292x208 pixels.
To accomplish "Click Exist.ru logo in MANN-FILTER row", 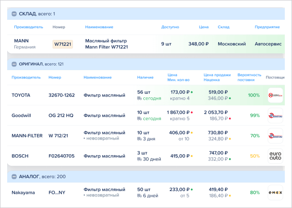I will pos(275,135).
